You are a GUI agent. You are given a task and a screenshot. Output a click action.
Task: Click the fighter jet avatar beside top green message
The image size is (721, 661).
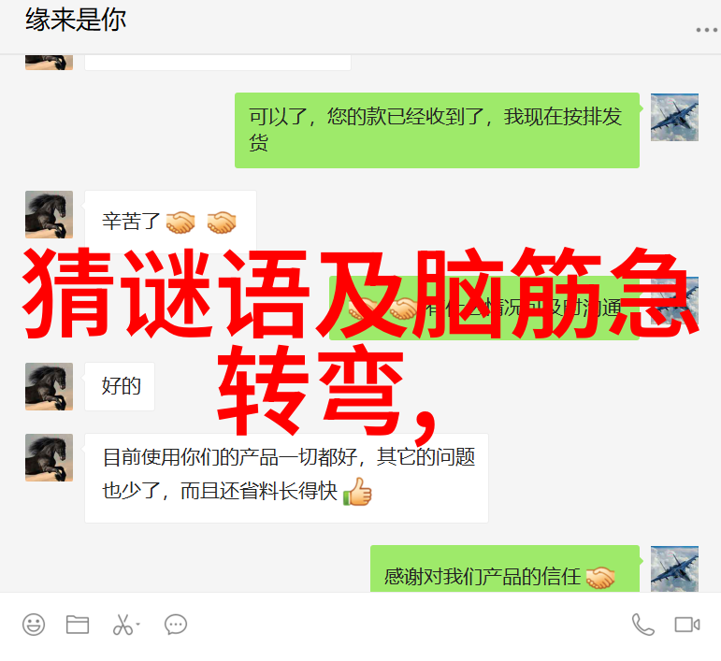674,117
